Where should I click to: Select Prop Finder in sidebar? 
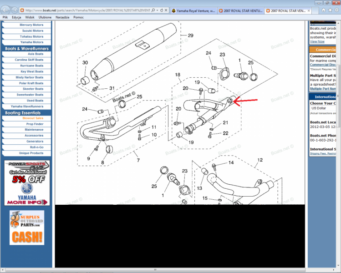(x=35, y=124)
